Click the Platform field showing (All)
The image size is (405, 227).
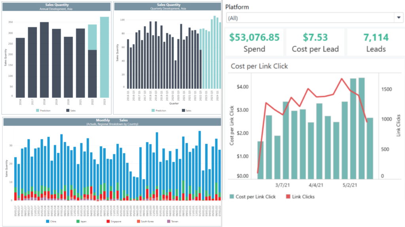click(x=308, y=18)
